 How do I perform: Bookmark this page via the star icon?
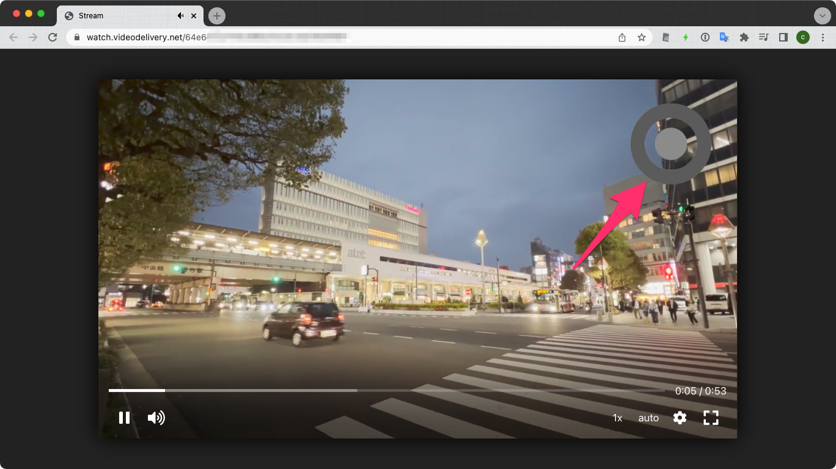tap(642, 37)
